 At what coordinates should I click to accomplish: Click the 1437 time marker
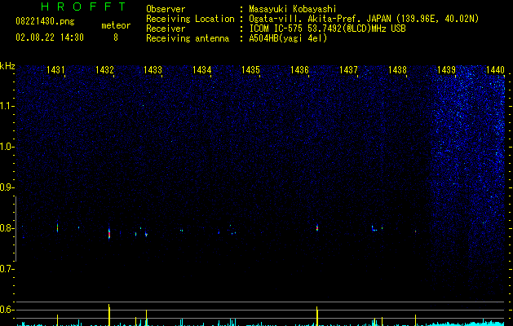coord(348,70)
